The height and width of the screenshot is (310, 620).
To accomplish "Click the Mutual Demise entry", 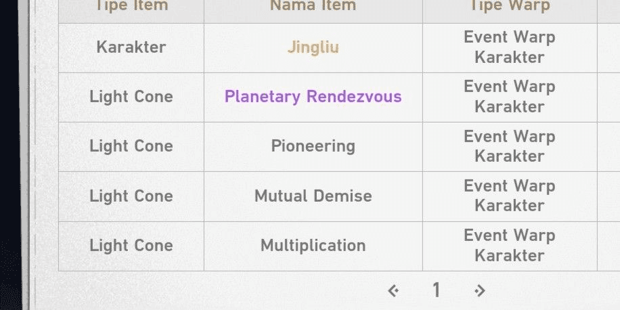I will click(x=313, y=196).
